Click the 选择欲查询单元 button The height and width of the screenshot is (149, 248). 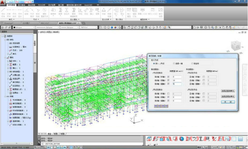click(228, 91)
